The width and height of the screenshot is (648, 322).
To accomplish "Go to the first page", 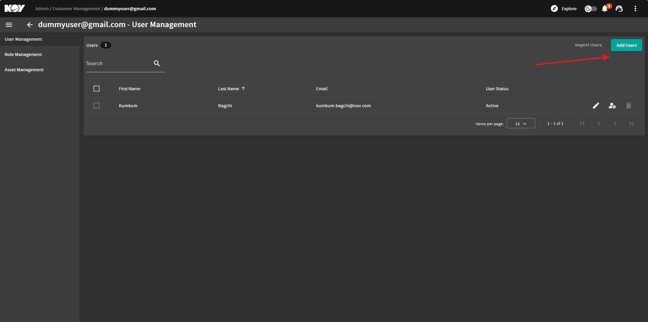I will (x=582, y=124).
